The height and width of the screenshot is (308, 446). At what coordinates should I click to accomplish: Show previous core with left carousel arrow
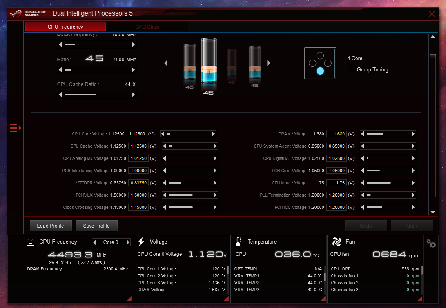166,63
